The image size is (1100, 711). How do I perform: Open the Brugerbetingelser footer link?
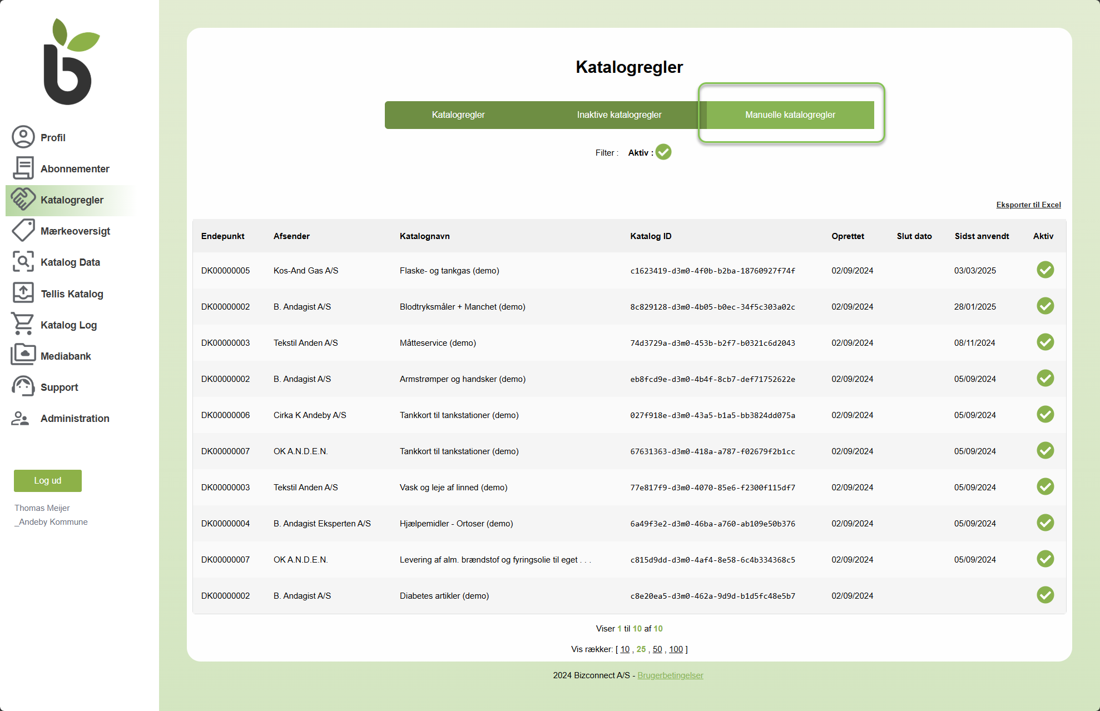(x=670, y=675)
